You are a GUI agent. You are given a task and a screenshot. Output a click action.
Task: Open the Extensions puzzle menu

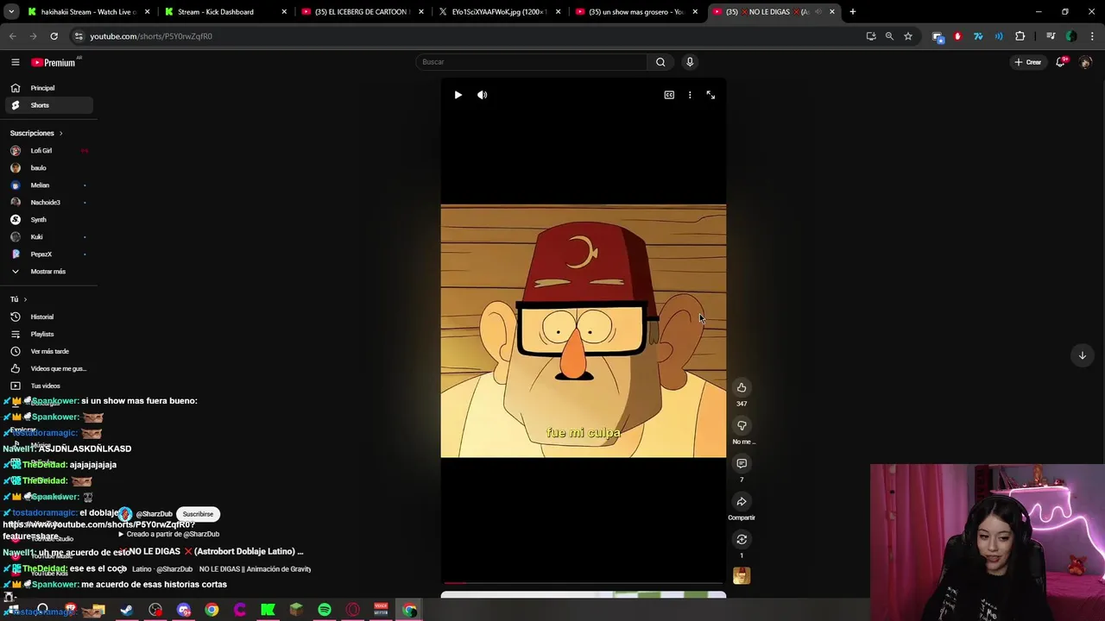point(1020,36)
